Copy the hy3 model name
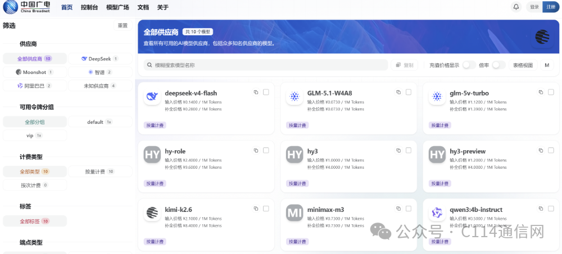The height and width of the screenshot is (254, 562). click(x=398, y=151)
